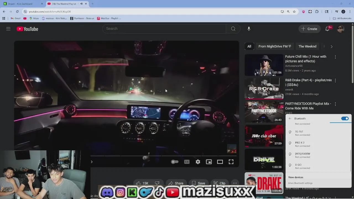The width and height of the screenshot is (354, 199).
Task: Click the Bluetooth device list scrollbar
Action: click(x=351, y=160)
